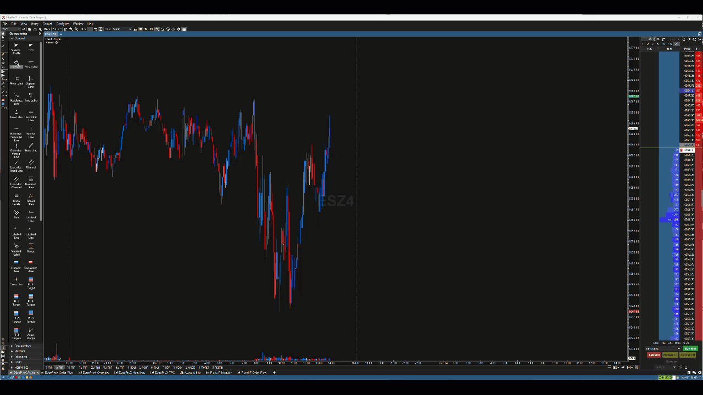The height and width of the screenshot is (395, 703).
Task: Click the Components panel vertical scrollbar
Action: [x=41, y=110]
